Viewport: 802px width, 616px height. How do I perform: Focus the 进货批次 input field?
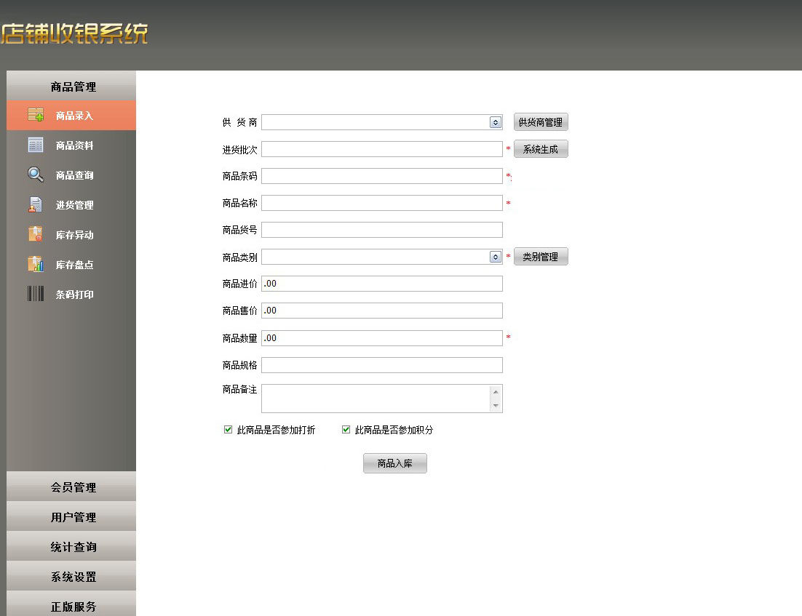click(382, 149)
